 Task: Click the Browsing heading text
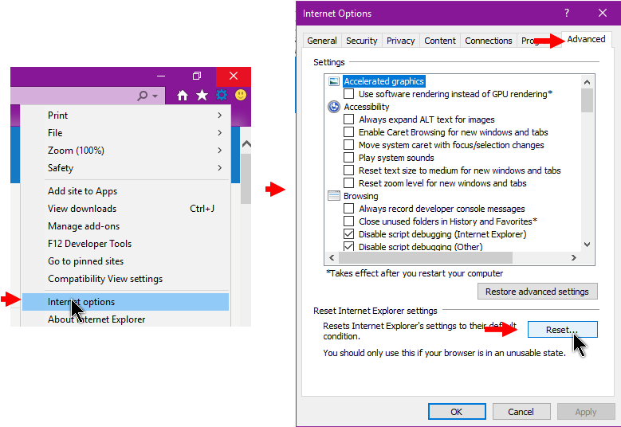(361, 196)
